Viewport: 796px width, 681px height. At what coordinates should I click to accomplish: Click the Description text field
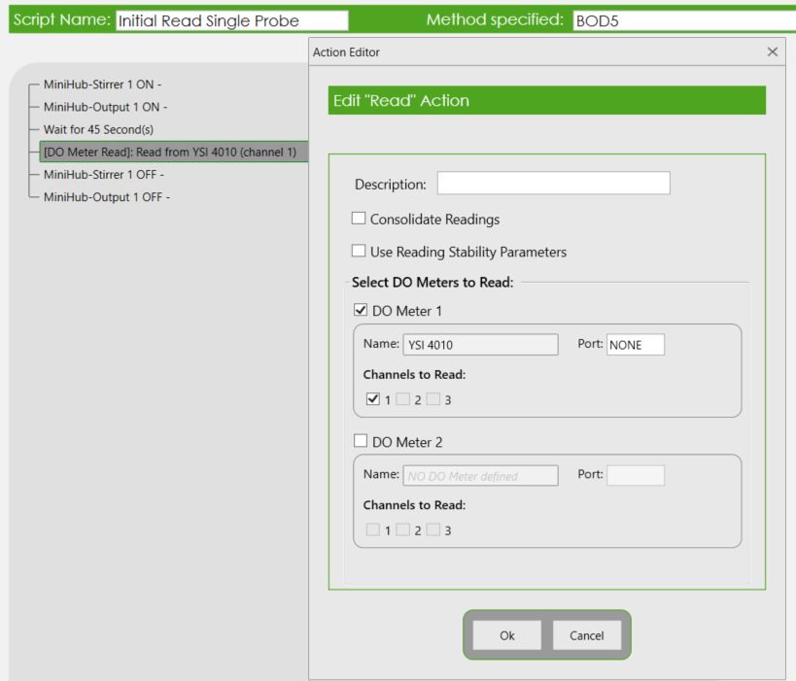pos(553,184)
